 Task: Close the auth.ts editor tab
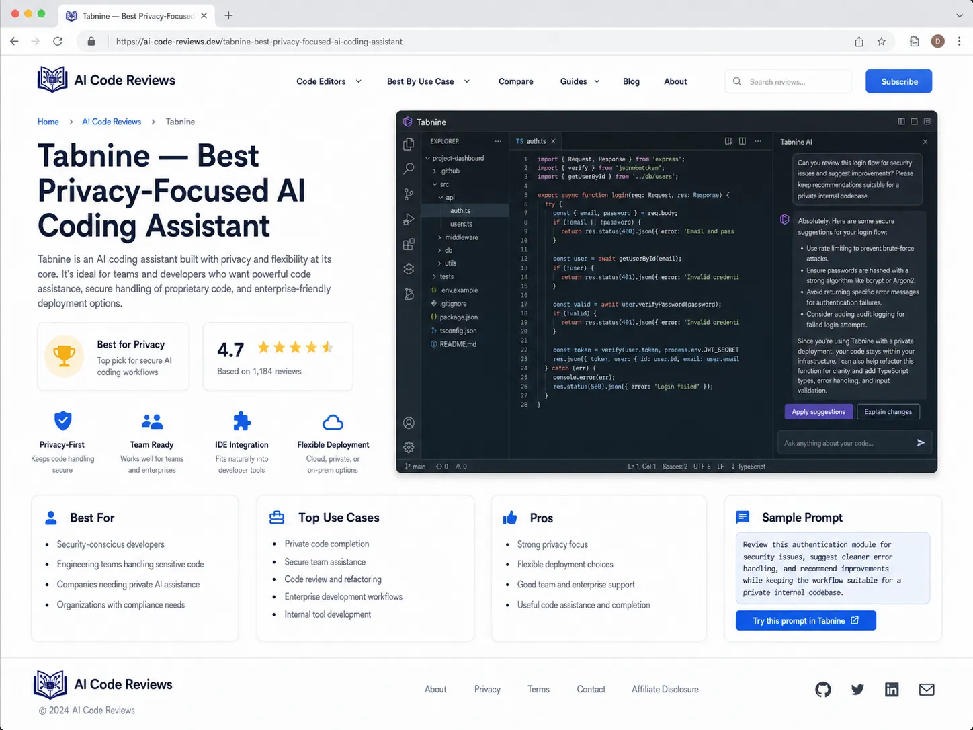click(553, 141)
